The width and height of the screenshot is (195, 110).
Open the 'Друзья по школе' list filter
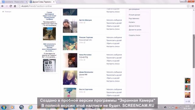tap(135, 30)
